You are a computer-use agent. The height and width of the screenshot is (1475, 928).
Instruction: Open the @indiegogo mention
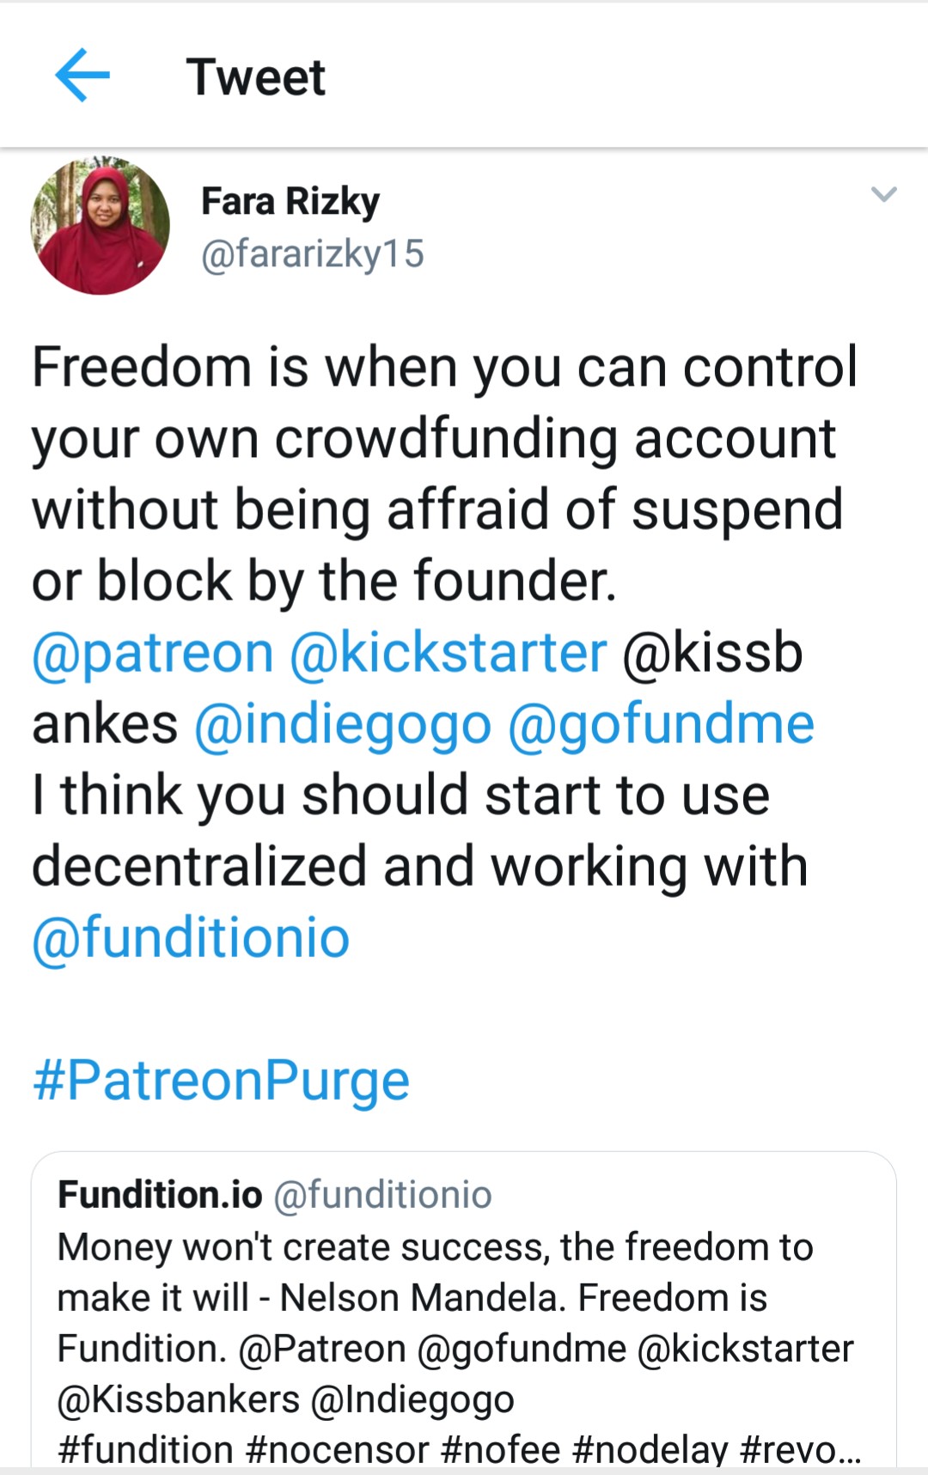pos(343,725)
